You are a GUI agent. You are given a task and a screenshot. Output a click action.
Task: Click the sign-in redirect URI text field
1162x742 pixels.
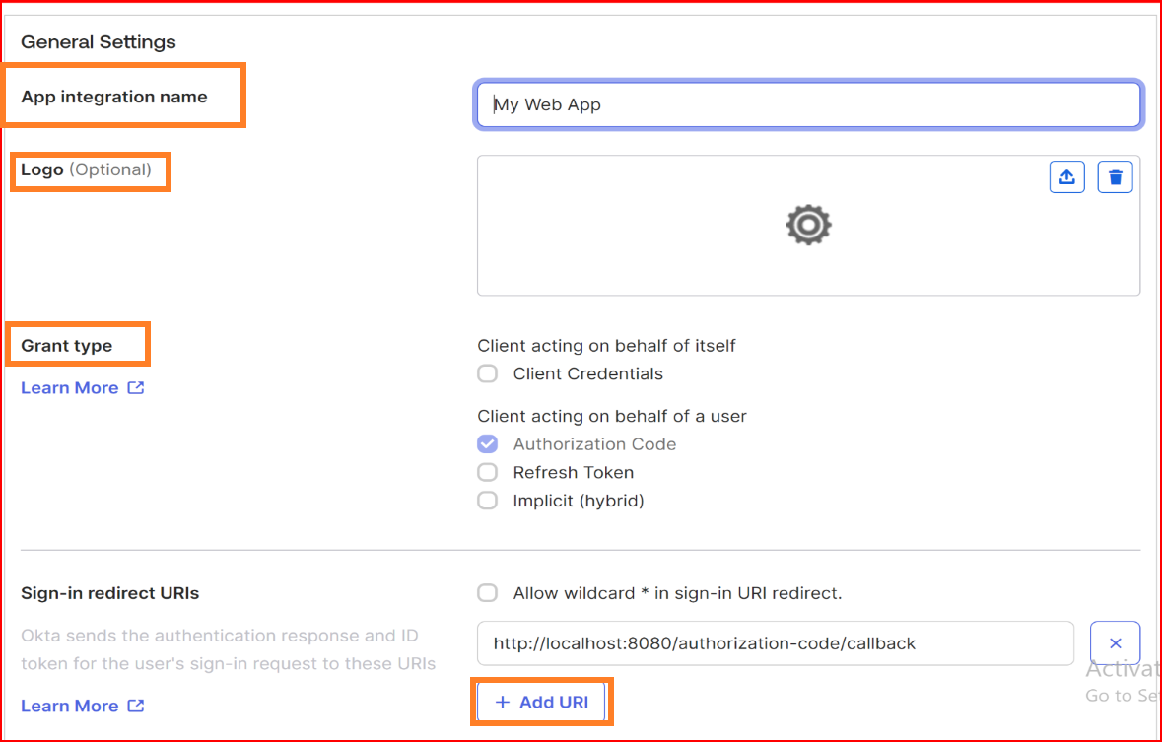776,643
